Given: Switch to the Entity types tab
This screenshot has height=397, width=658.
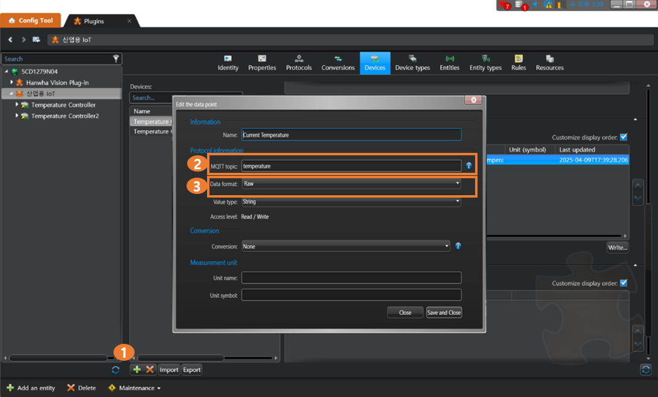Looking at the screenshot, I should click(485, 63).
